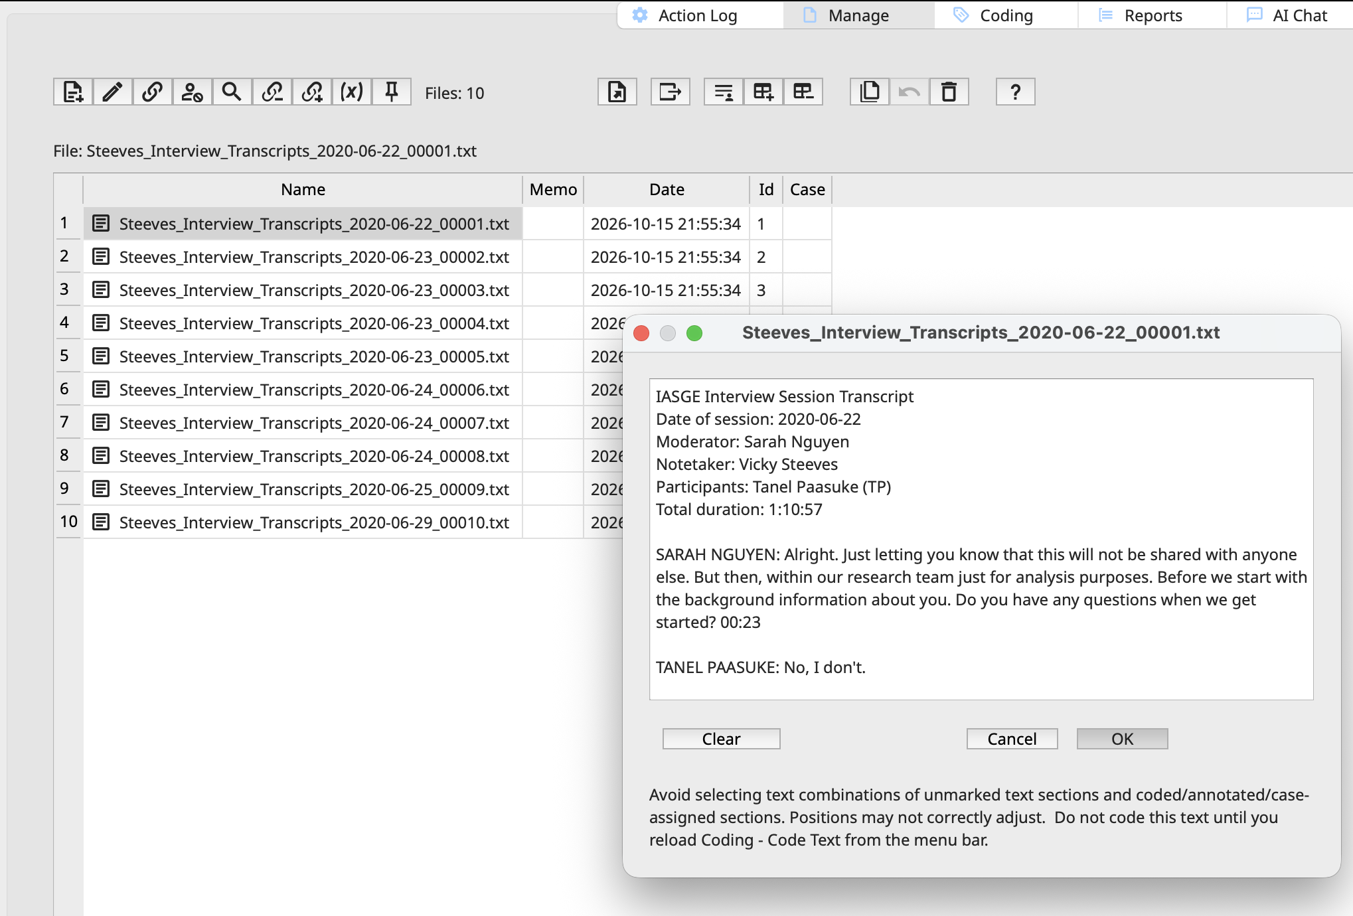This screenshot has height=916, width=1353.
Task: Click the memo cell for file 00001
Action: click(553, 224)
